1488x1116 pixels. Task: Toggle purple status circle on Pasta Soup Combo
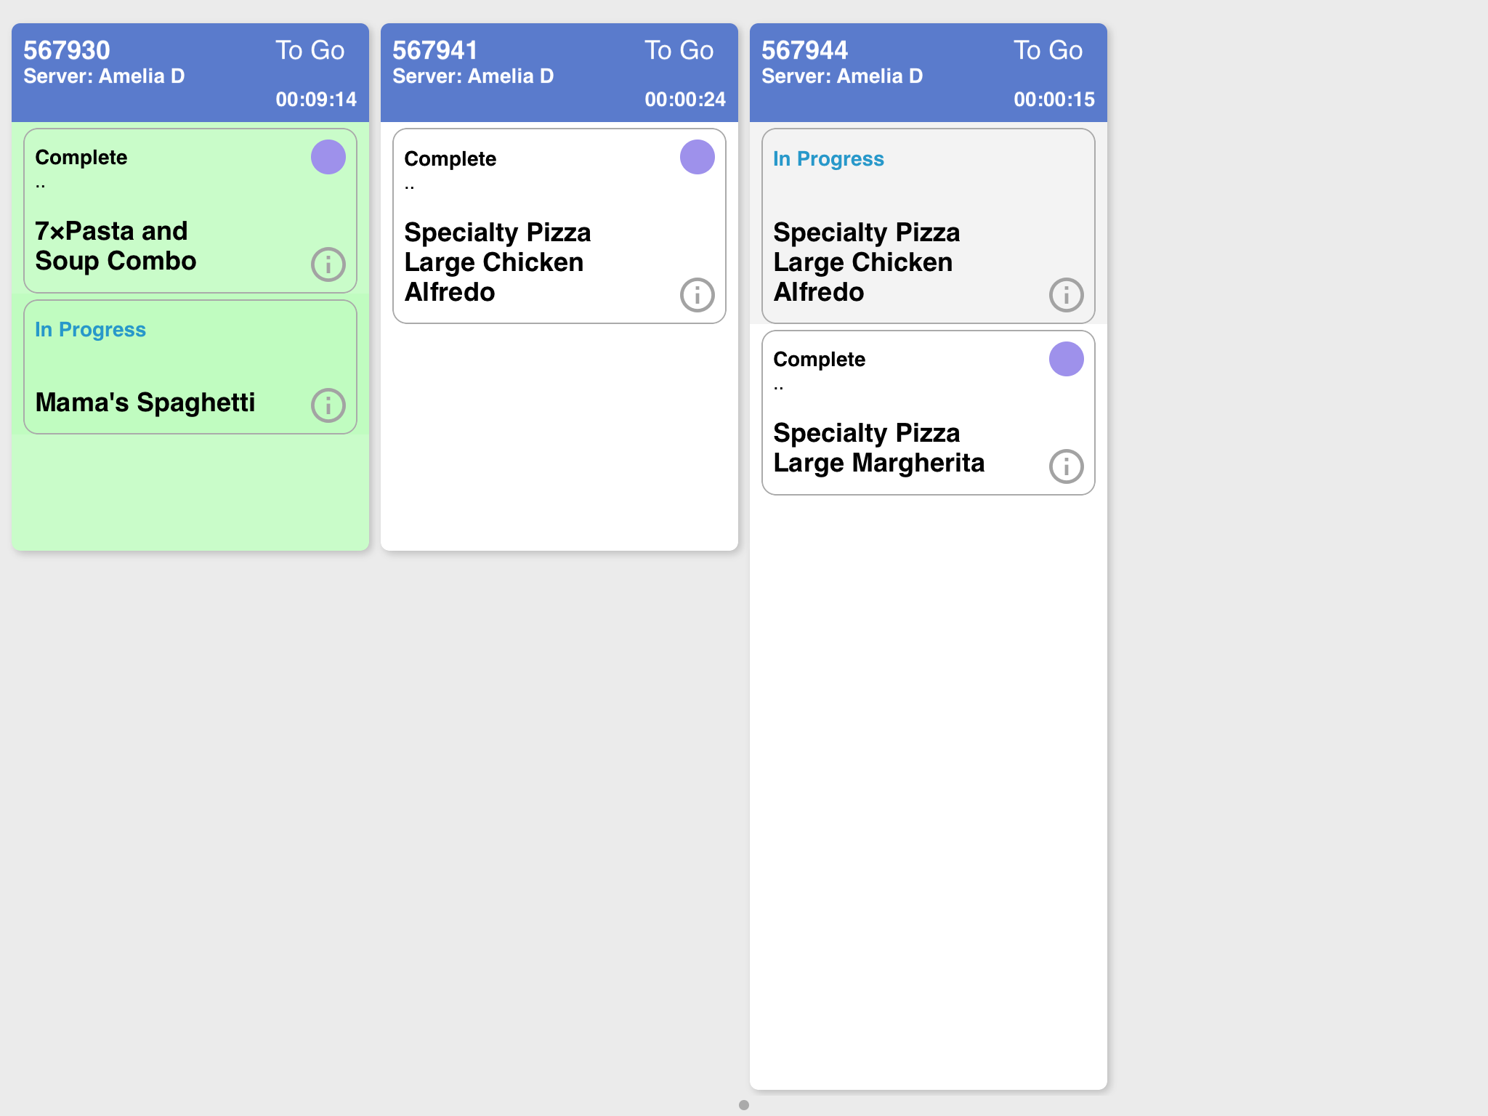[328, 157]
